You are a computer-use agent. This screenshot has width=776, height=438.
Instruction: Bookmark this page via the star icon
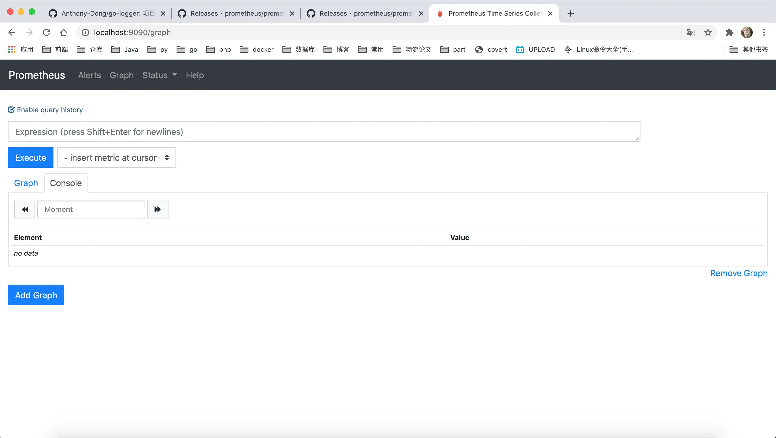[708, 32]
